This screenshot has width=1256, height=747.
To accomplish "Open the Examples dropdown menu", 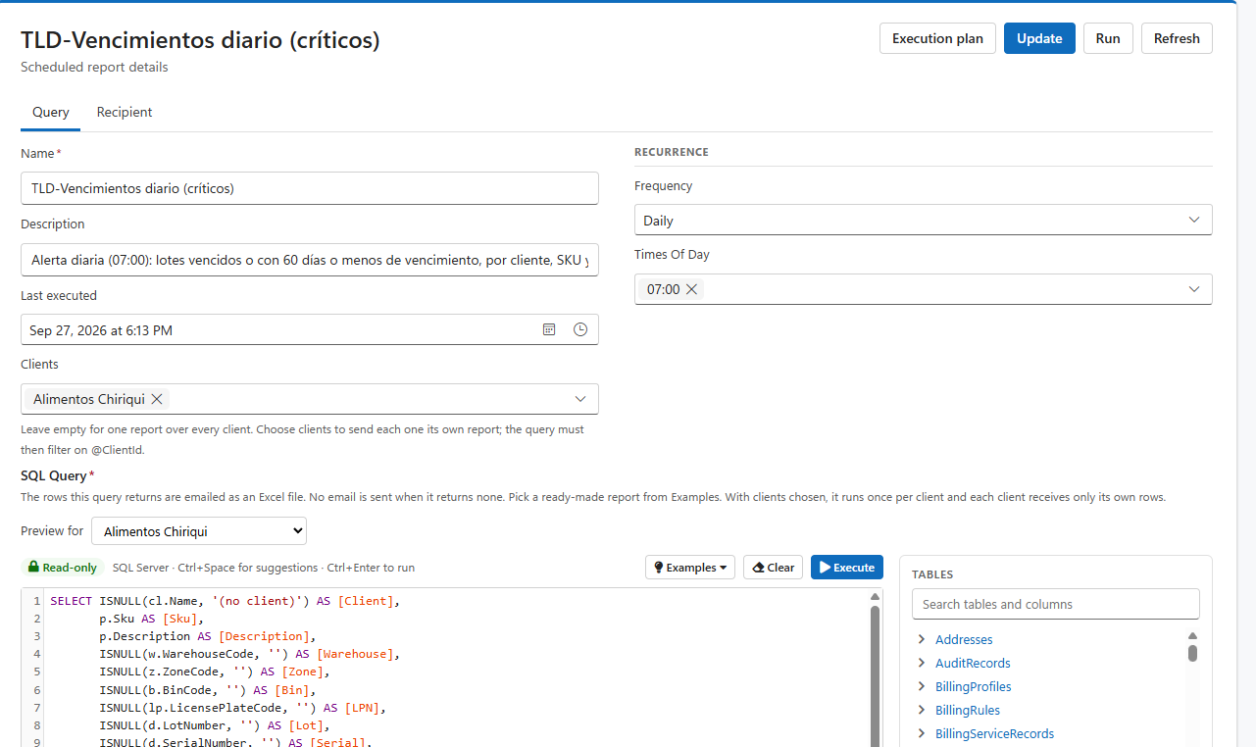I will click(690, 568).
